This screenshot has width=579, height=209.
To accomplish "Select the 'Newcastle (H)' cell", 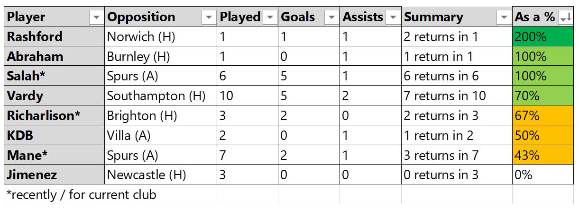I will click(x=161, y=175).
